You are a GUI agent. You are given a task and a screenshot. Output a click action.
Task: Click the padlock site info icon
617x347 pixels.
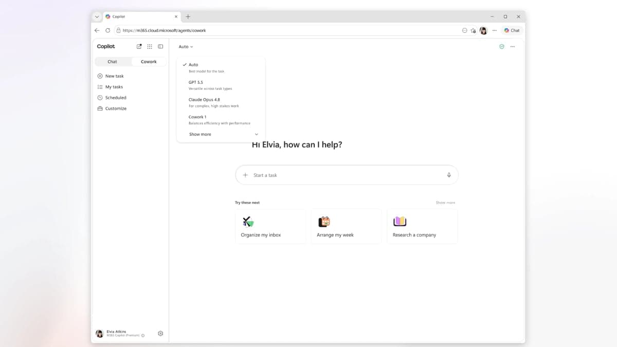(x=119, y=30)
